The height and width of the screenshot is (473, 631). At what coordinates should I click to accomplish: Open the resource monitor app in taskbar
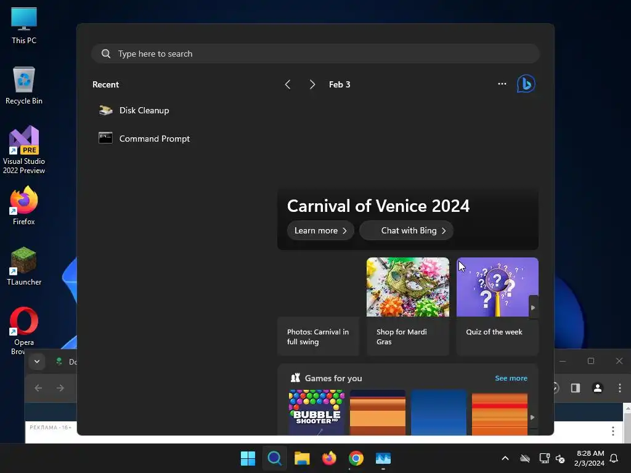pos(383,458)
